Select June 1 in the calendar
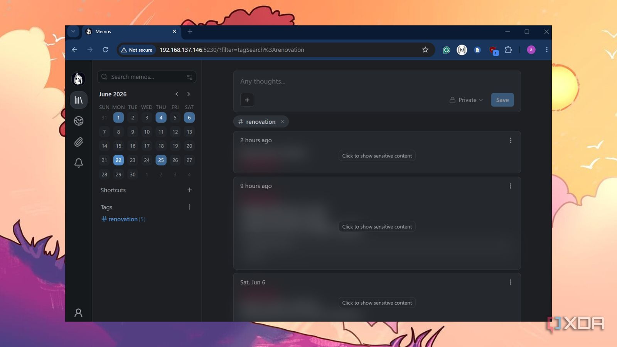617x347 pixels. point(118,118)
